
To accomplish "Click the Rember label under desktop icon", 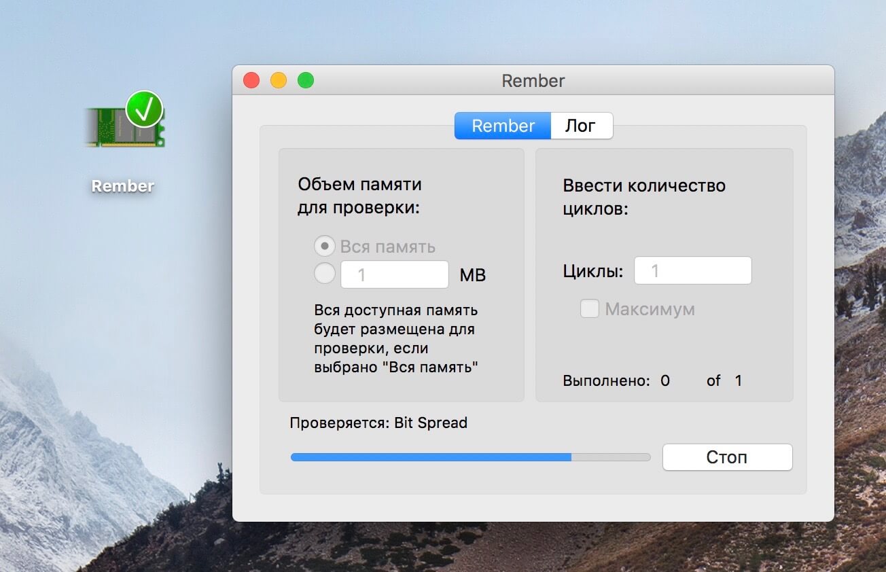I will [123, 185].
